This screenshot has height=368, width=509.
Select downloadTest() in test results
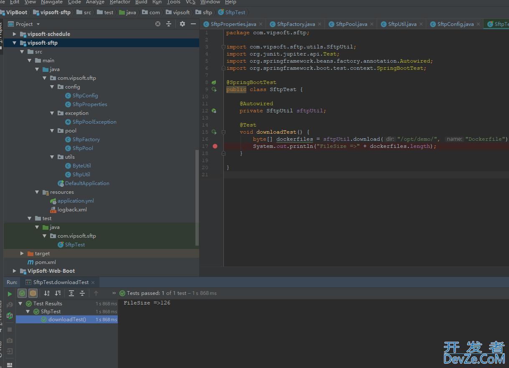click(67, 320)
